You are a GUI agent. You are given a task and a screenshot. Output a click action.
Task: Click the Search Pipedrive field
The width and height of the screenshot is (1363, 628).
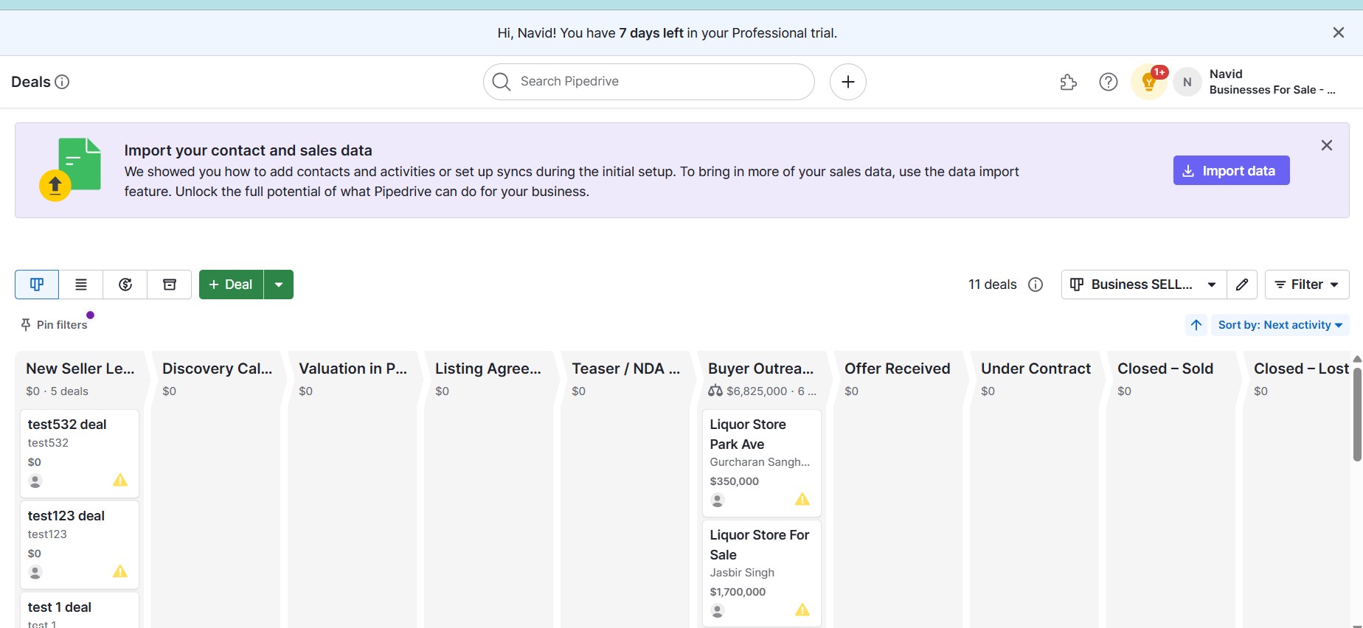click(649, 82)
